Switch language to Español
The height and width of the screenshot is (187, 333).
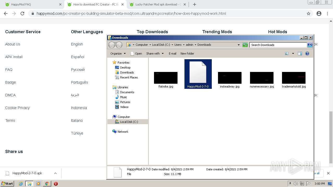pos(78,57)
